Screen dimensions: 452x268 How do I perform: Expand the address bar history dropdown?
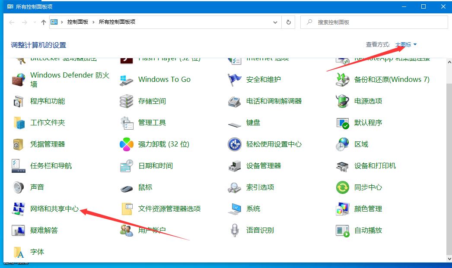(x=275, y=22)
